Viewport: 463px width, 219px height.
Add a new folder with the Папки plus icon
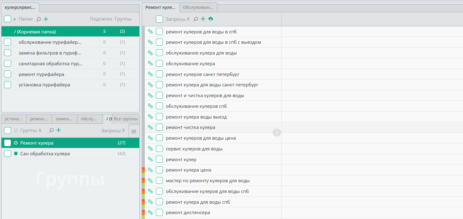(x=46, y=19)
